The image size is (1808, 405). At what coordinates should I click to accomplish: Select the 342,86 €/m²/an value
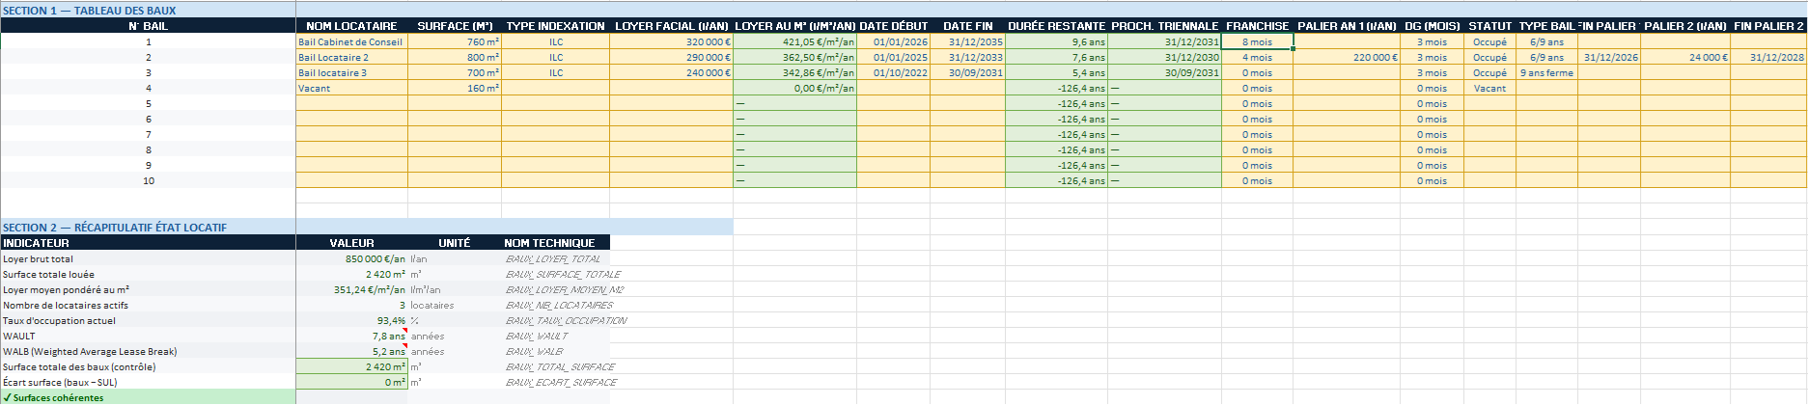[794, 72]
